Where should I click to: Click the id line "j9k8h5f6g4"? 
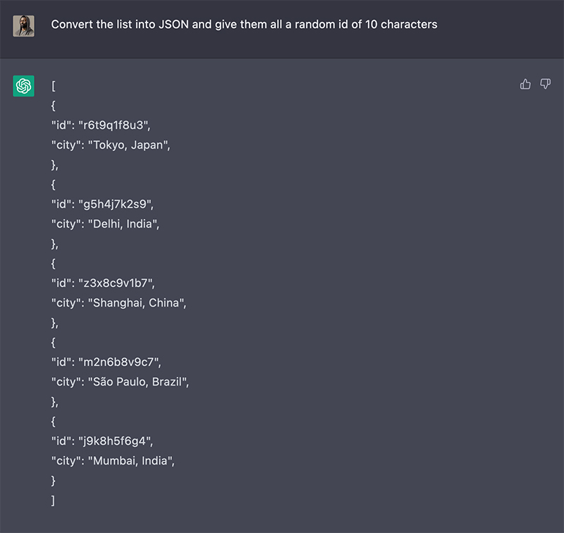[102, 441]
